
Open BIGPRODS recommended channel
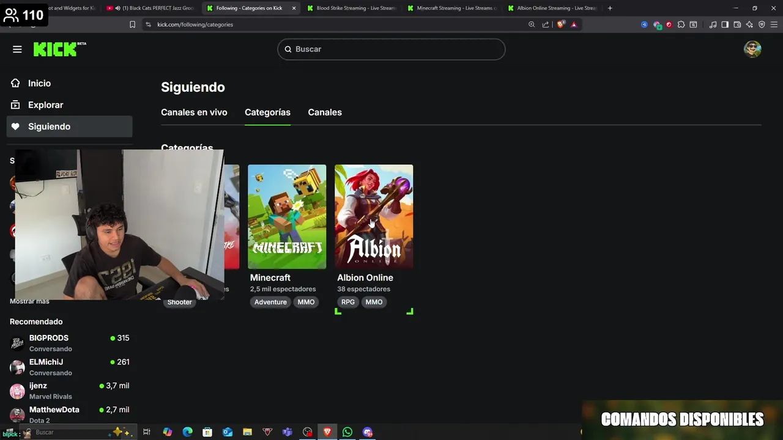(x=70, y=343)
